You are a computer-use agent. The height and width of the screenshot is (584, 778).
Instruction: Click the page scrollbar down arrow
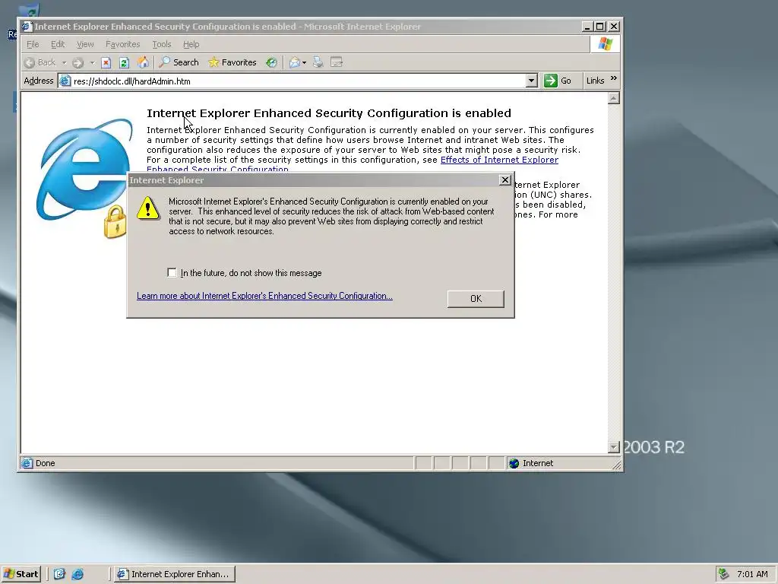[613, 447]
